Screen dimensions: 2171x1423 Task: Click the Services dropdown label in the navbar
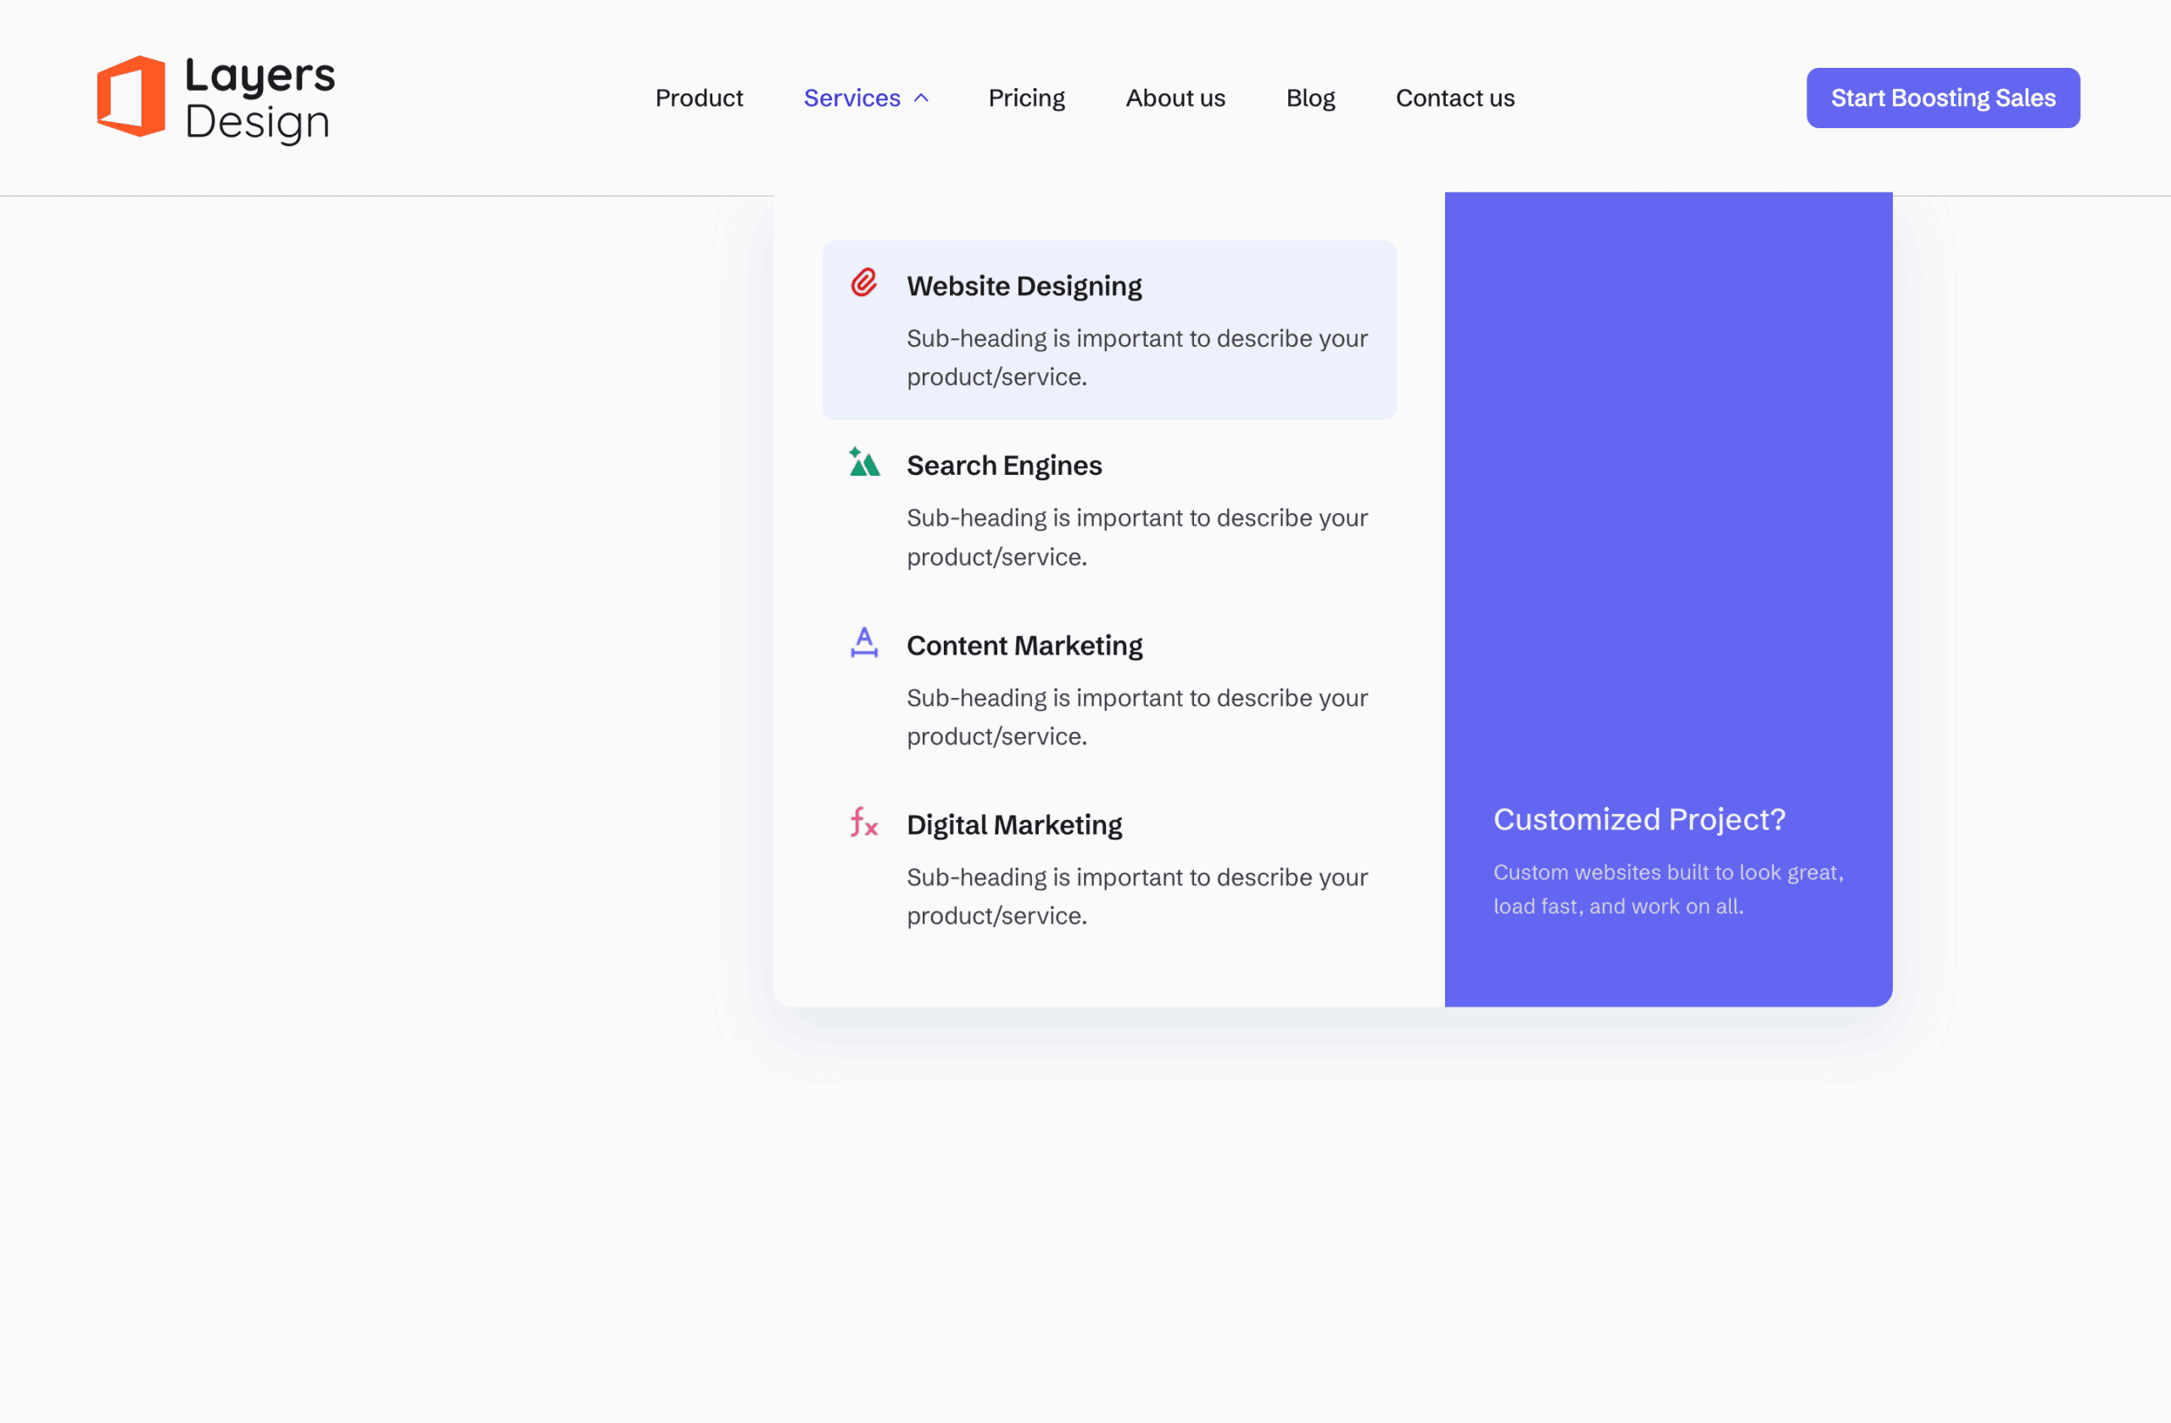pos(851,98)
